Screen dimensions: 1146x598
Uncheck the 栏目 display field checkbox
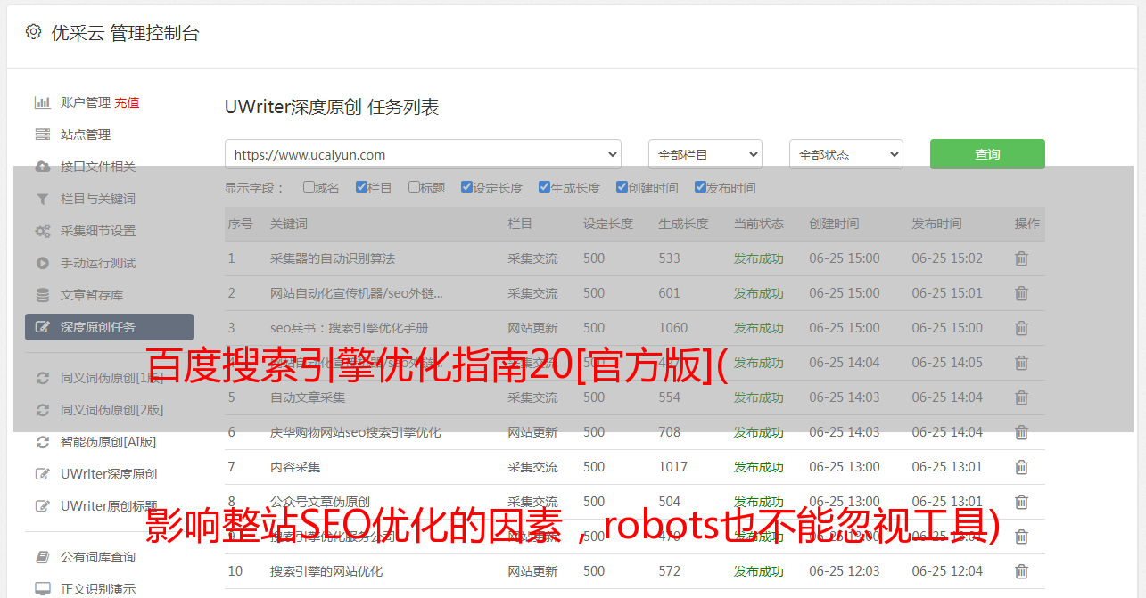pos(361,187)
